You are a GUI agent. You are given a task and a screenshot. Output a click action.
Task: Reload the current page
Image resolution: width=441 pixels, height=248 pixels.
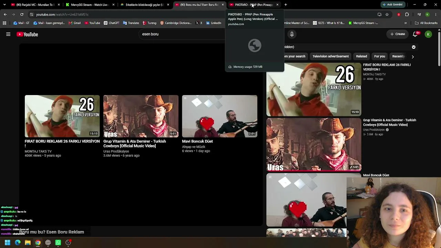(22, 14)
